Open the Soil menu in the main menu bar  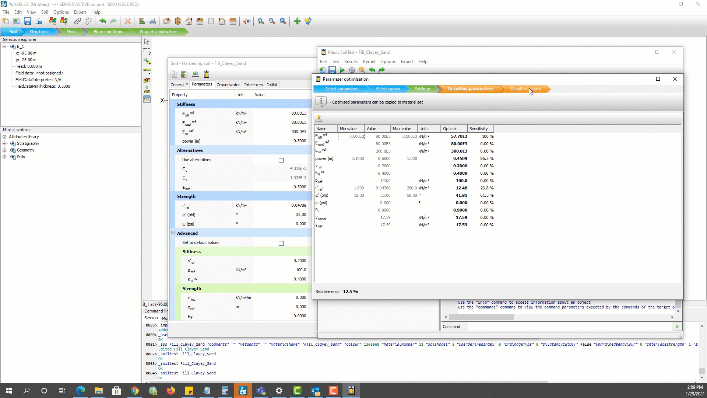pyautogui.click(x=45, y=12)
